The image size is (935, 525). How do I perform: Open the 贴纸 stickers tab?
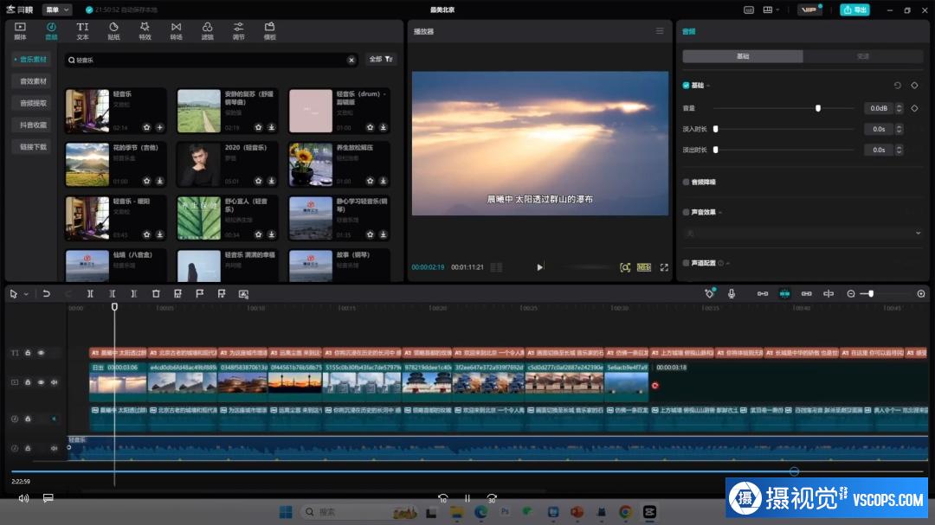(114, 31)
